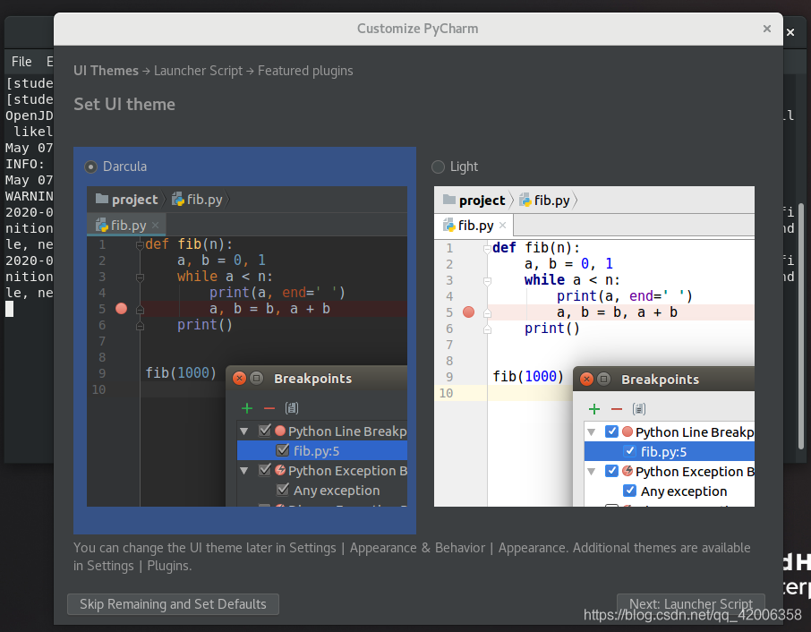
Task: Click Python icon on Darcula fib.py tab
Action: (x=102, y=225)
